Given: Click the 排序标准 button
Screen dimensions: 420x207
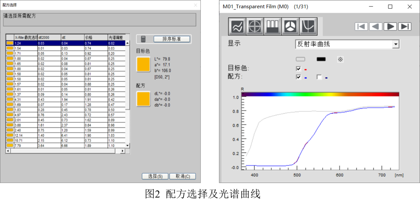Looking at the screenshot, I should (x=172, y=39).
